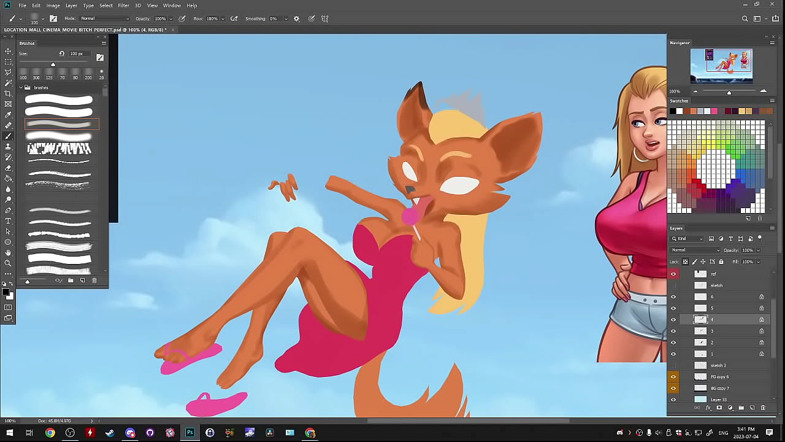Click the delete layer trash icon
The image size is (785, 442).
tap(763, 408)
